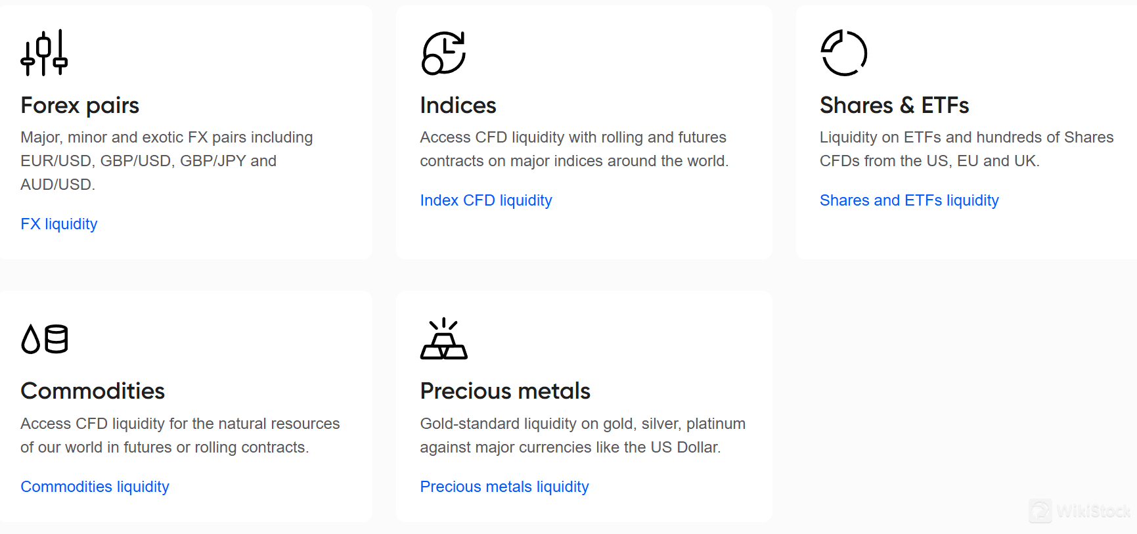
Task: Select the Precious metals heading
Action: coord(505,391)
